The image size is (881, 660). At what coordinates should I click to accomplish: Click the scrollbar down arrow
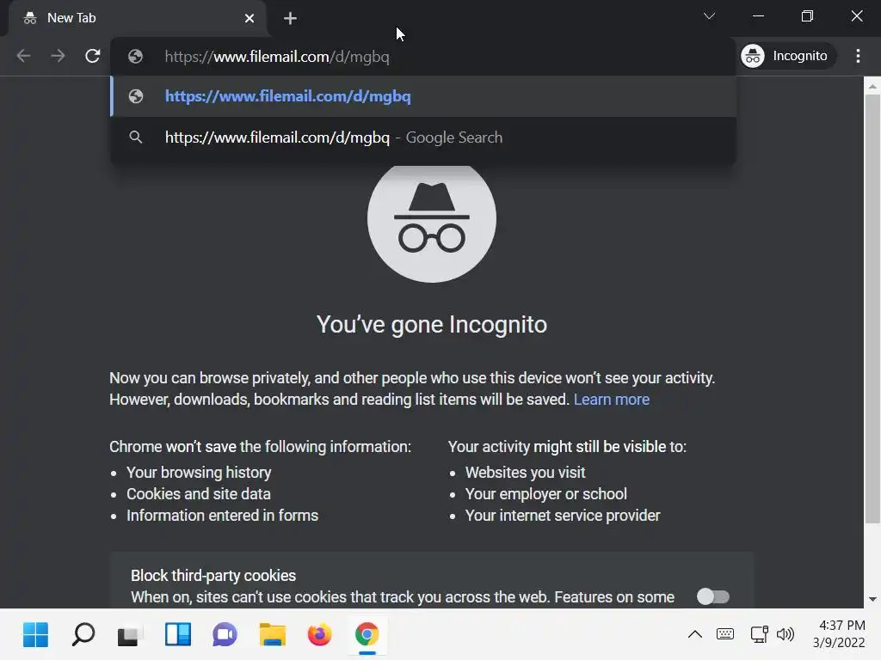coord(872,599)
